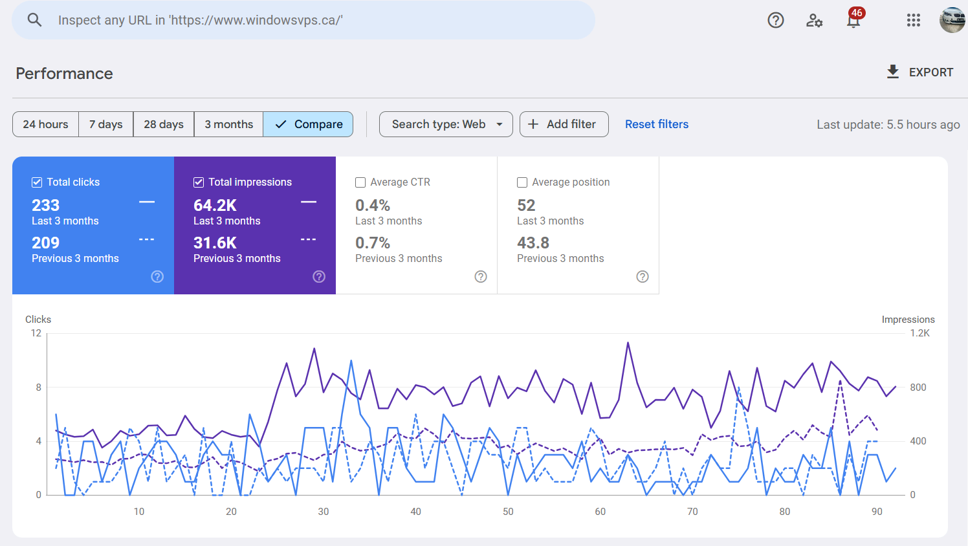Focus the Inspect any URL field
968x546 pixels.
303,20
